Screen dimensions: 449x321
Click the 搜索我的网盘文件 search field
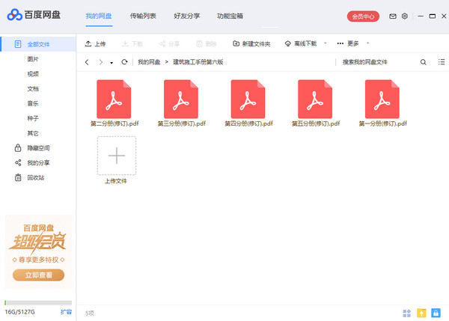[x=374, y=62]
